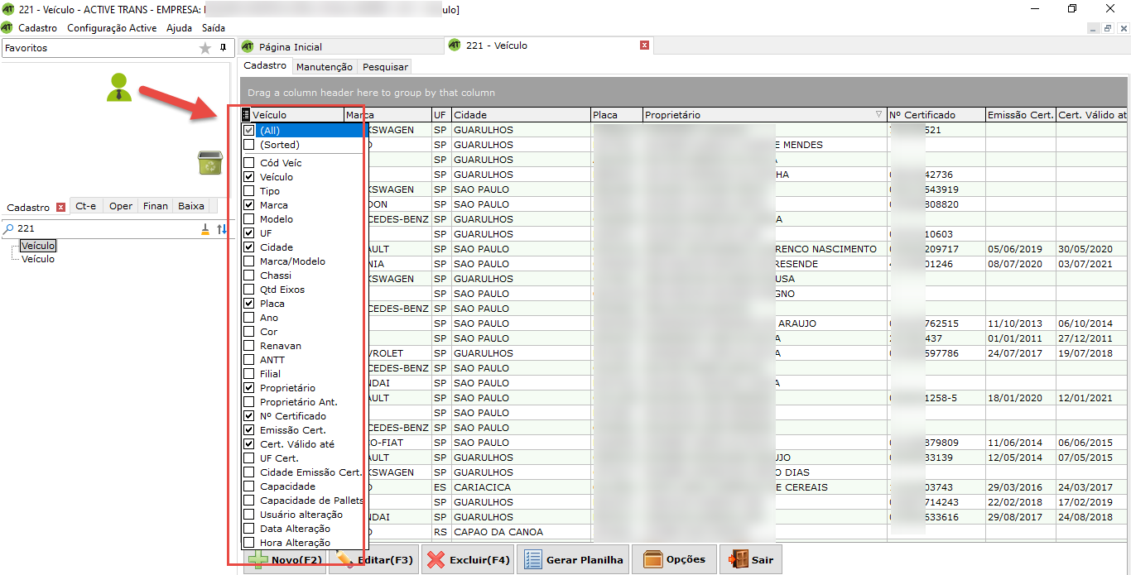Click the 05/06/2019 emission date cell
Image resolution: width=1131 pixels, height=575 pixels.
point(1020,249)
